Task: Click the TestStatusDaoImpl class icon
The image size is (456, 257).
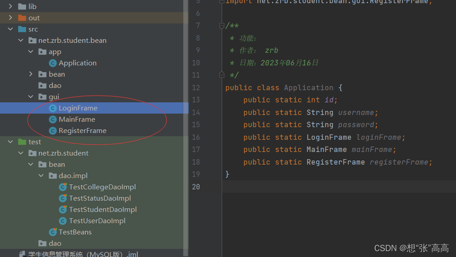Action: tap(63, 198)
